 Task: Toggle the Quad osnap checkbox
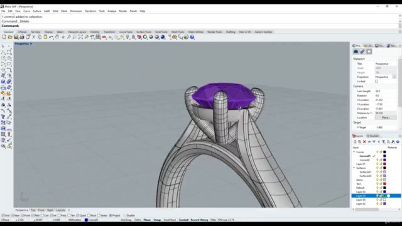coord(78,215)
